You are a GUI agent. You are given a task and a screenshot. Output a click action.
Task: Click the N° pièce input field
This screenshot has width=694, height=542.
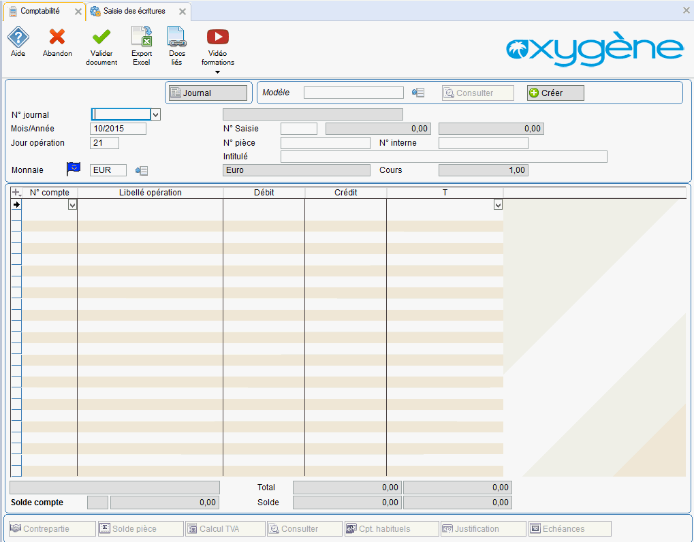point(325,143)
